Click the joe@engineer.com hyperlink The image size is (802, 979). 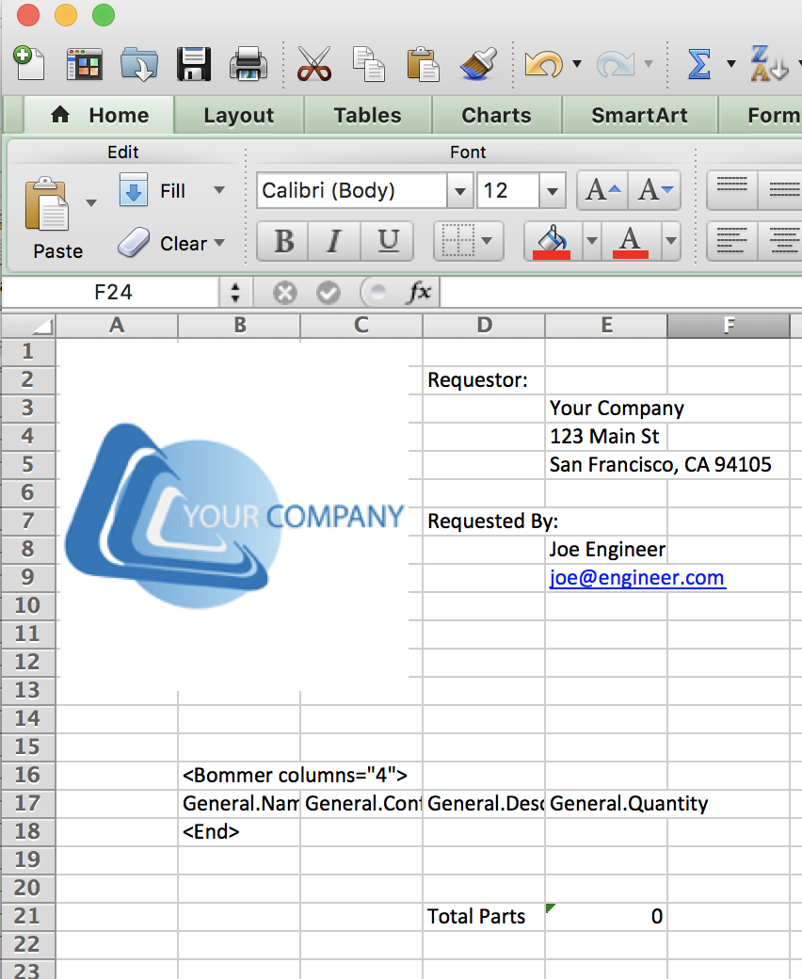pyautogui.click(x=637, y=577)
